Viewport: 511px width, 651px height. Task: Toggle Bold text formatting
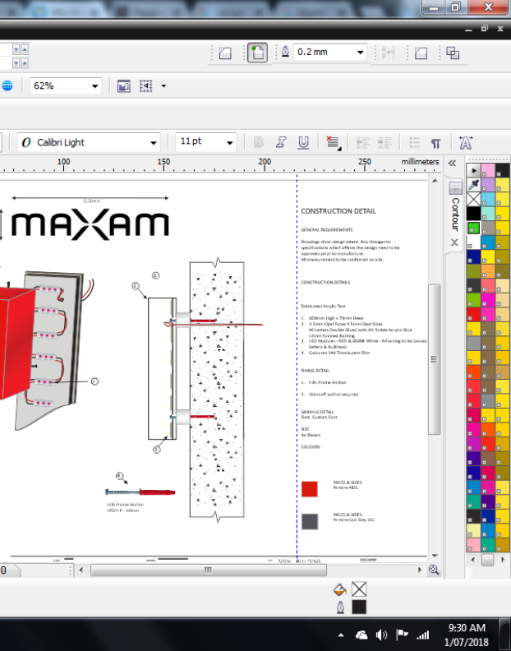point(258,143)
